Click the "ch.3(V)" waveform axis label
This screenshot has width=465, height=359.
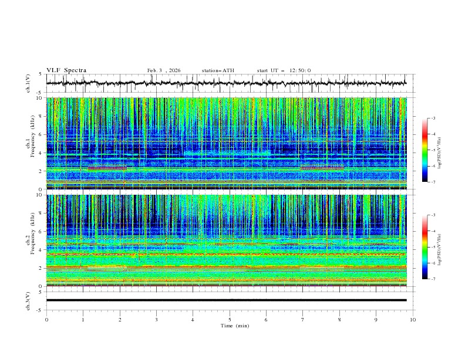[28, 301]
